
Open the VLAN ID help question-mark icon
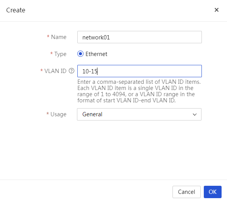pyautogui.click(x=72, y=71)
